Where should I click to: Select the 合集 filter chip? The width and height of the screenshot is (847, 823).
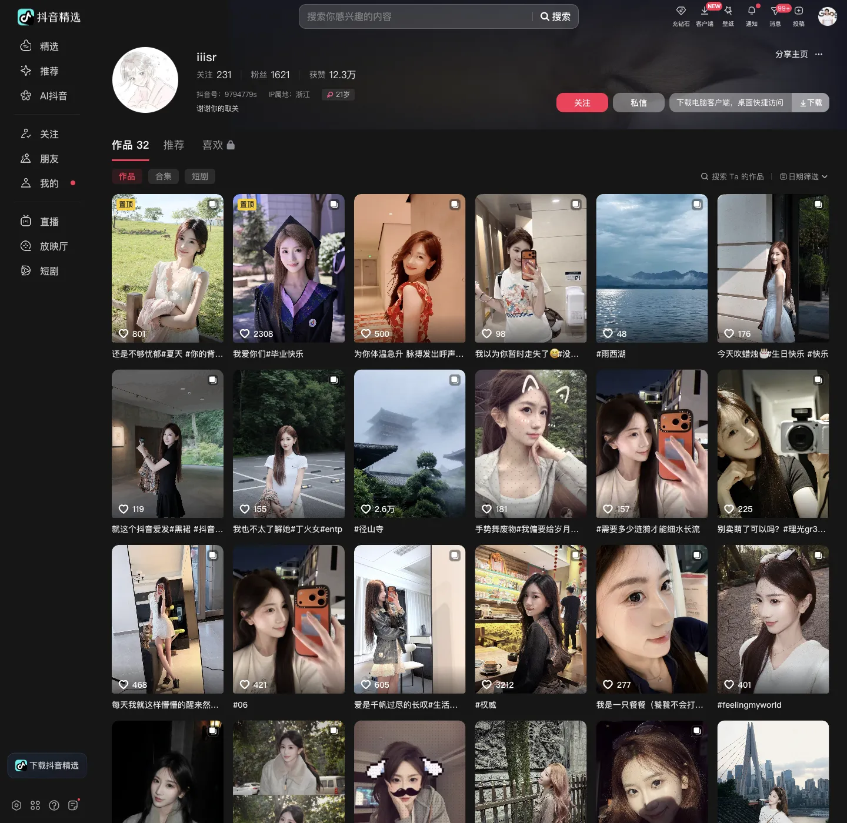164,176
